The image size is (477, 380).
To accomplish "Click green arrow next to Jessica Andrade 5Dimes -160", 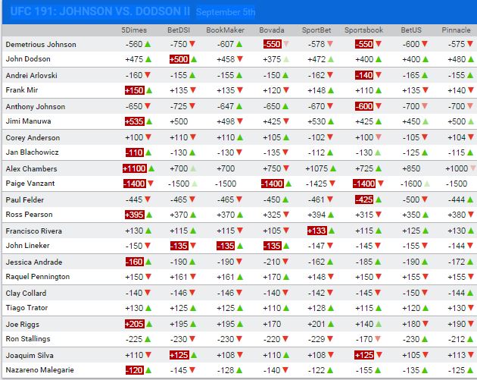I will pyautogui.click(x=148, y=262).
